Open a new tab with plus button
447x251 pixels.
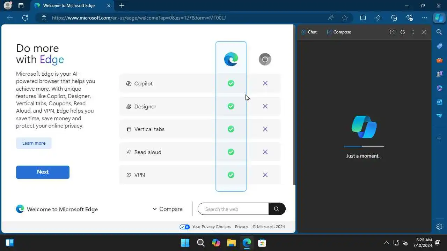[x=122, y=6]
